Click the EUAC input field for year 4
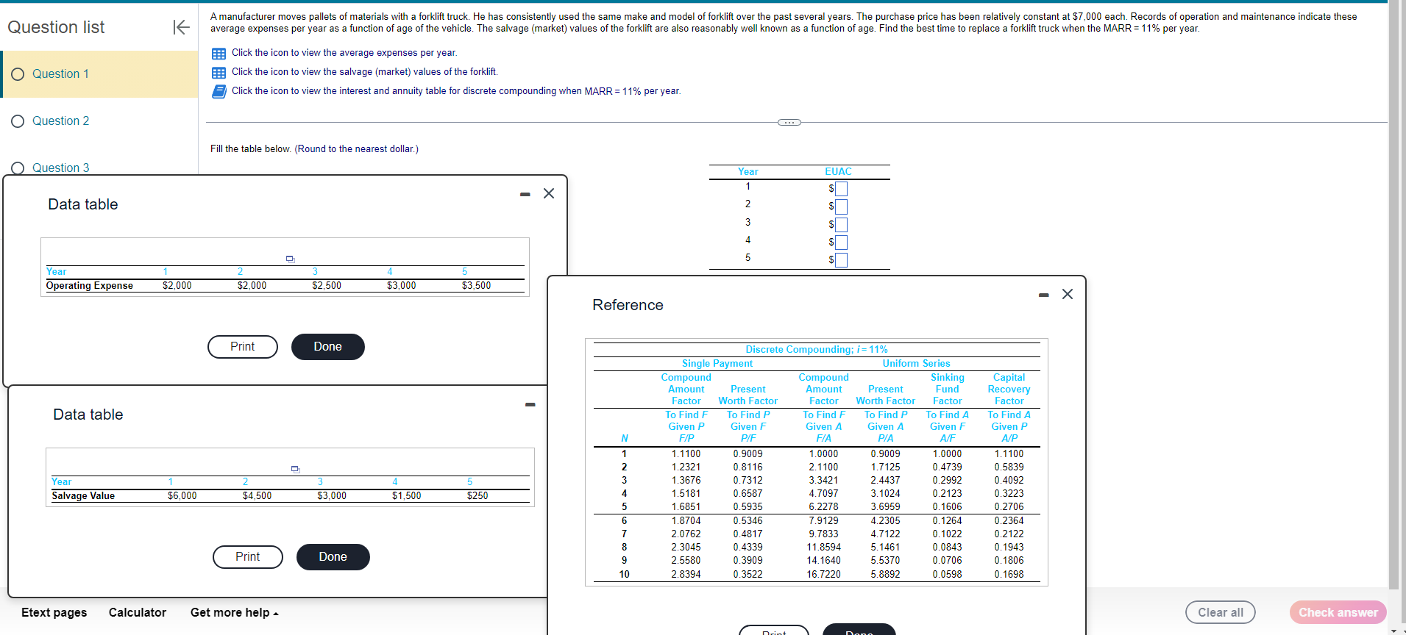The height and width of the screenshot is (635, 1406). click(842, 243)
